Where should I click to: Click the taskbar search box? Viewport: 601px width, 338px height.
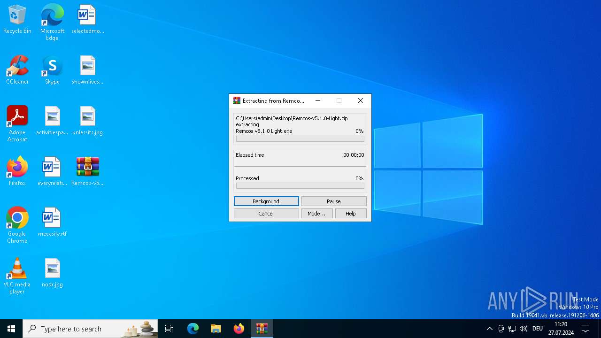pos(90,329)
